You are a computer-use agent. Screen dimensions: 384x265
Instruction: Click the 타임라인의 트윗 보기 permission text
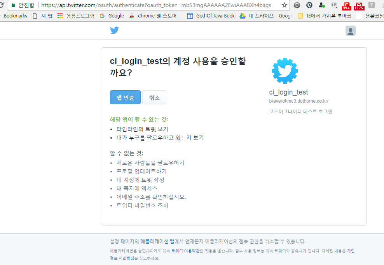[142, 129]
